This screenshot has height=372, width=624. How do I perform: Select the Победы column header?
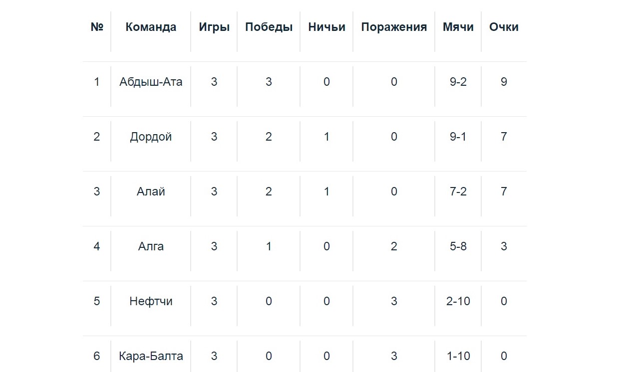tap(269, 27)
